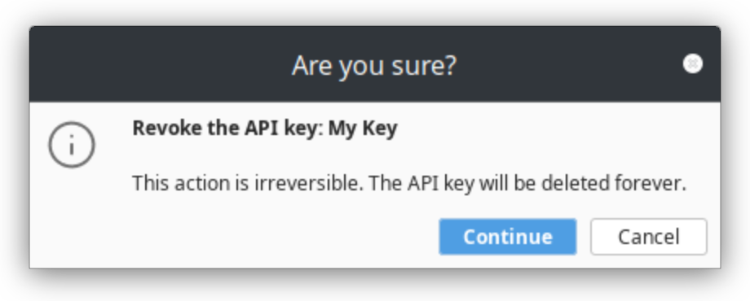Abort the revoke action via Cancel
750x301 pixels.
coord(649,237)
